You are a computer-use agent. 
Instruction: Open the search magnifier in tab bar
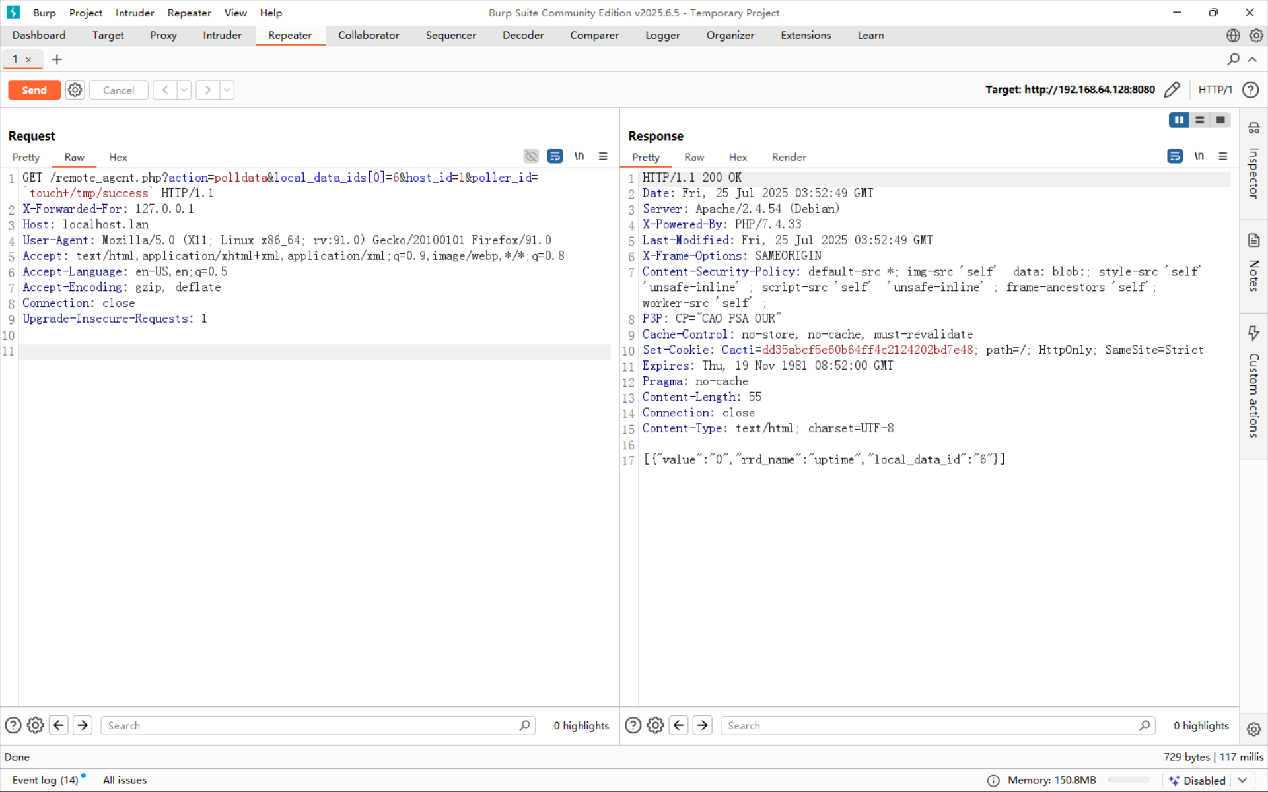coord(1233,59)
